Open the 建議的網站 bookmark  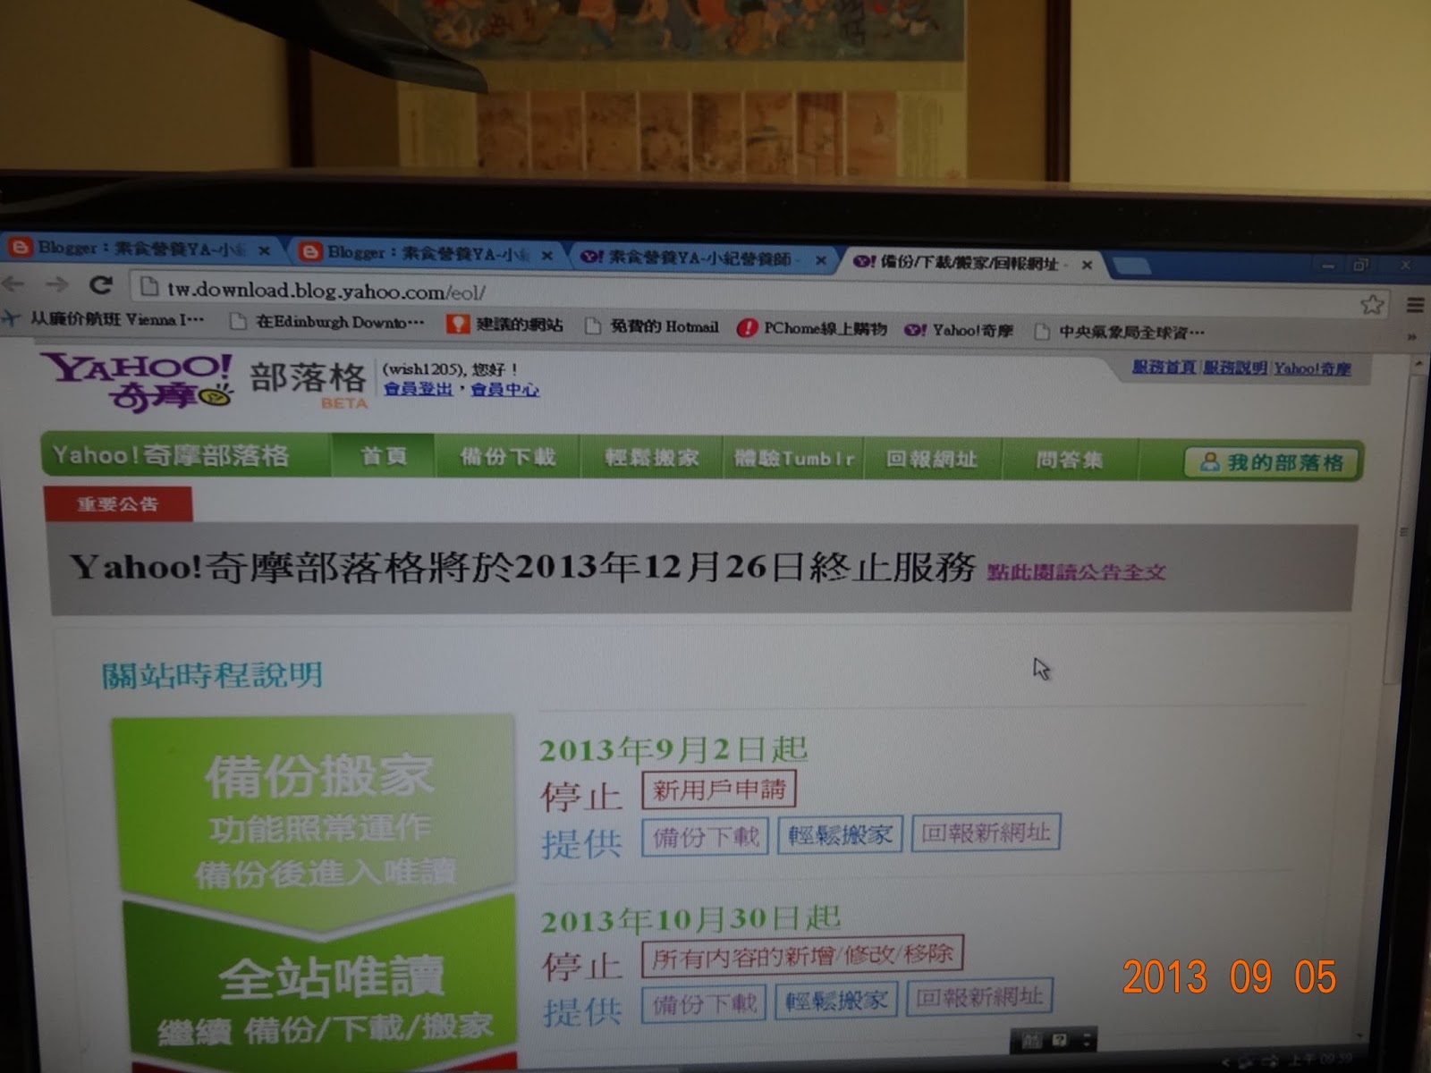click(x=506, y=324)
